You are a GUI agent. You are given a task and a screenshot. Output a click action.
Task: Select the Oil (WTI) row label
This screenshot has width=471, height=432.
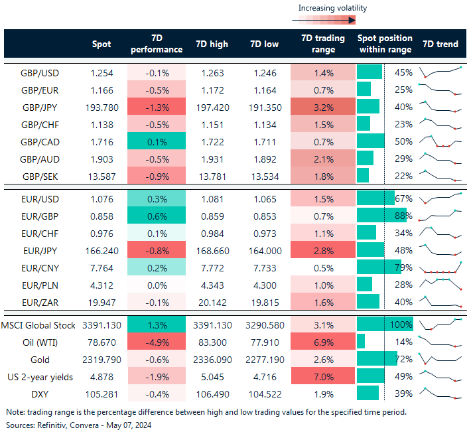(40, 342)
